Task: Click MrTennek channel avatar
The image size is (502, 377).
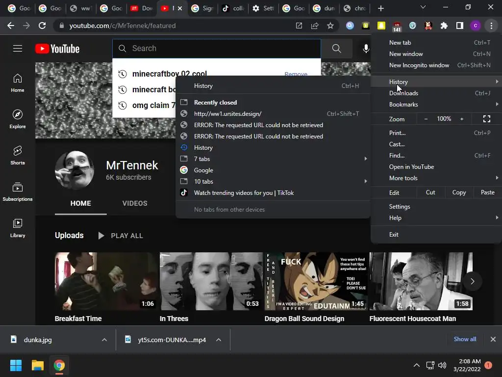Action: (75, 170)
